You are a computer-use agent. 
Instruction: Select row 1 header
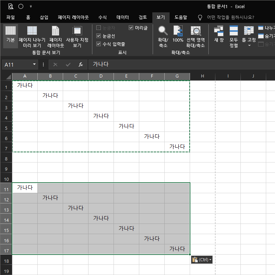click(6, 86)
